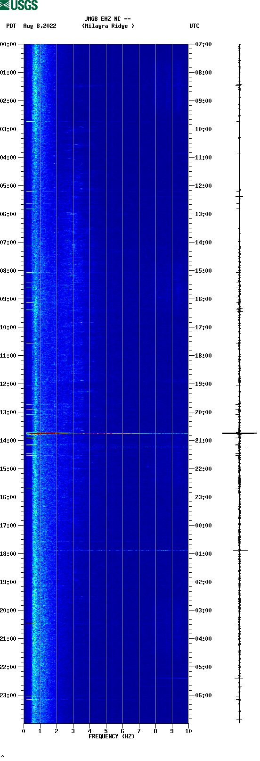The height and width of the screenshot is (761, 260).
Task: Click the 07:00 UTC time label
Action: tap(203, 44)
